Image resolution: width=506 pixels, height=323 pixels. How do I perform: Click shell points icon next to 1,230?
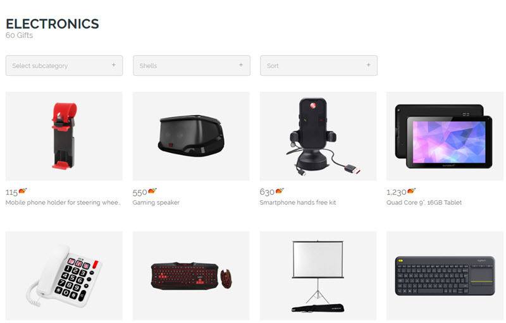(x=412, y=191)
